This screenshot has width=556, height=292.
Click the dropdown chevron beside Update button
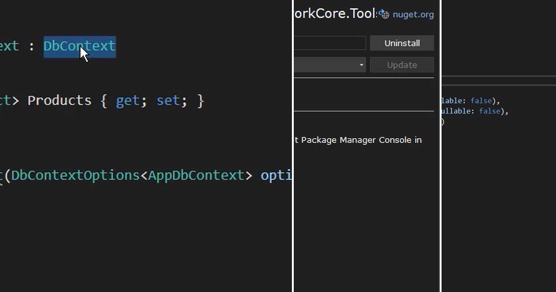coord(361,64)
